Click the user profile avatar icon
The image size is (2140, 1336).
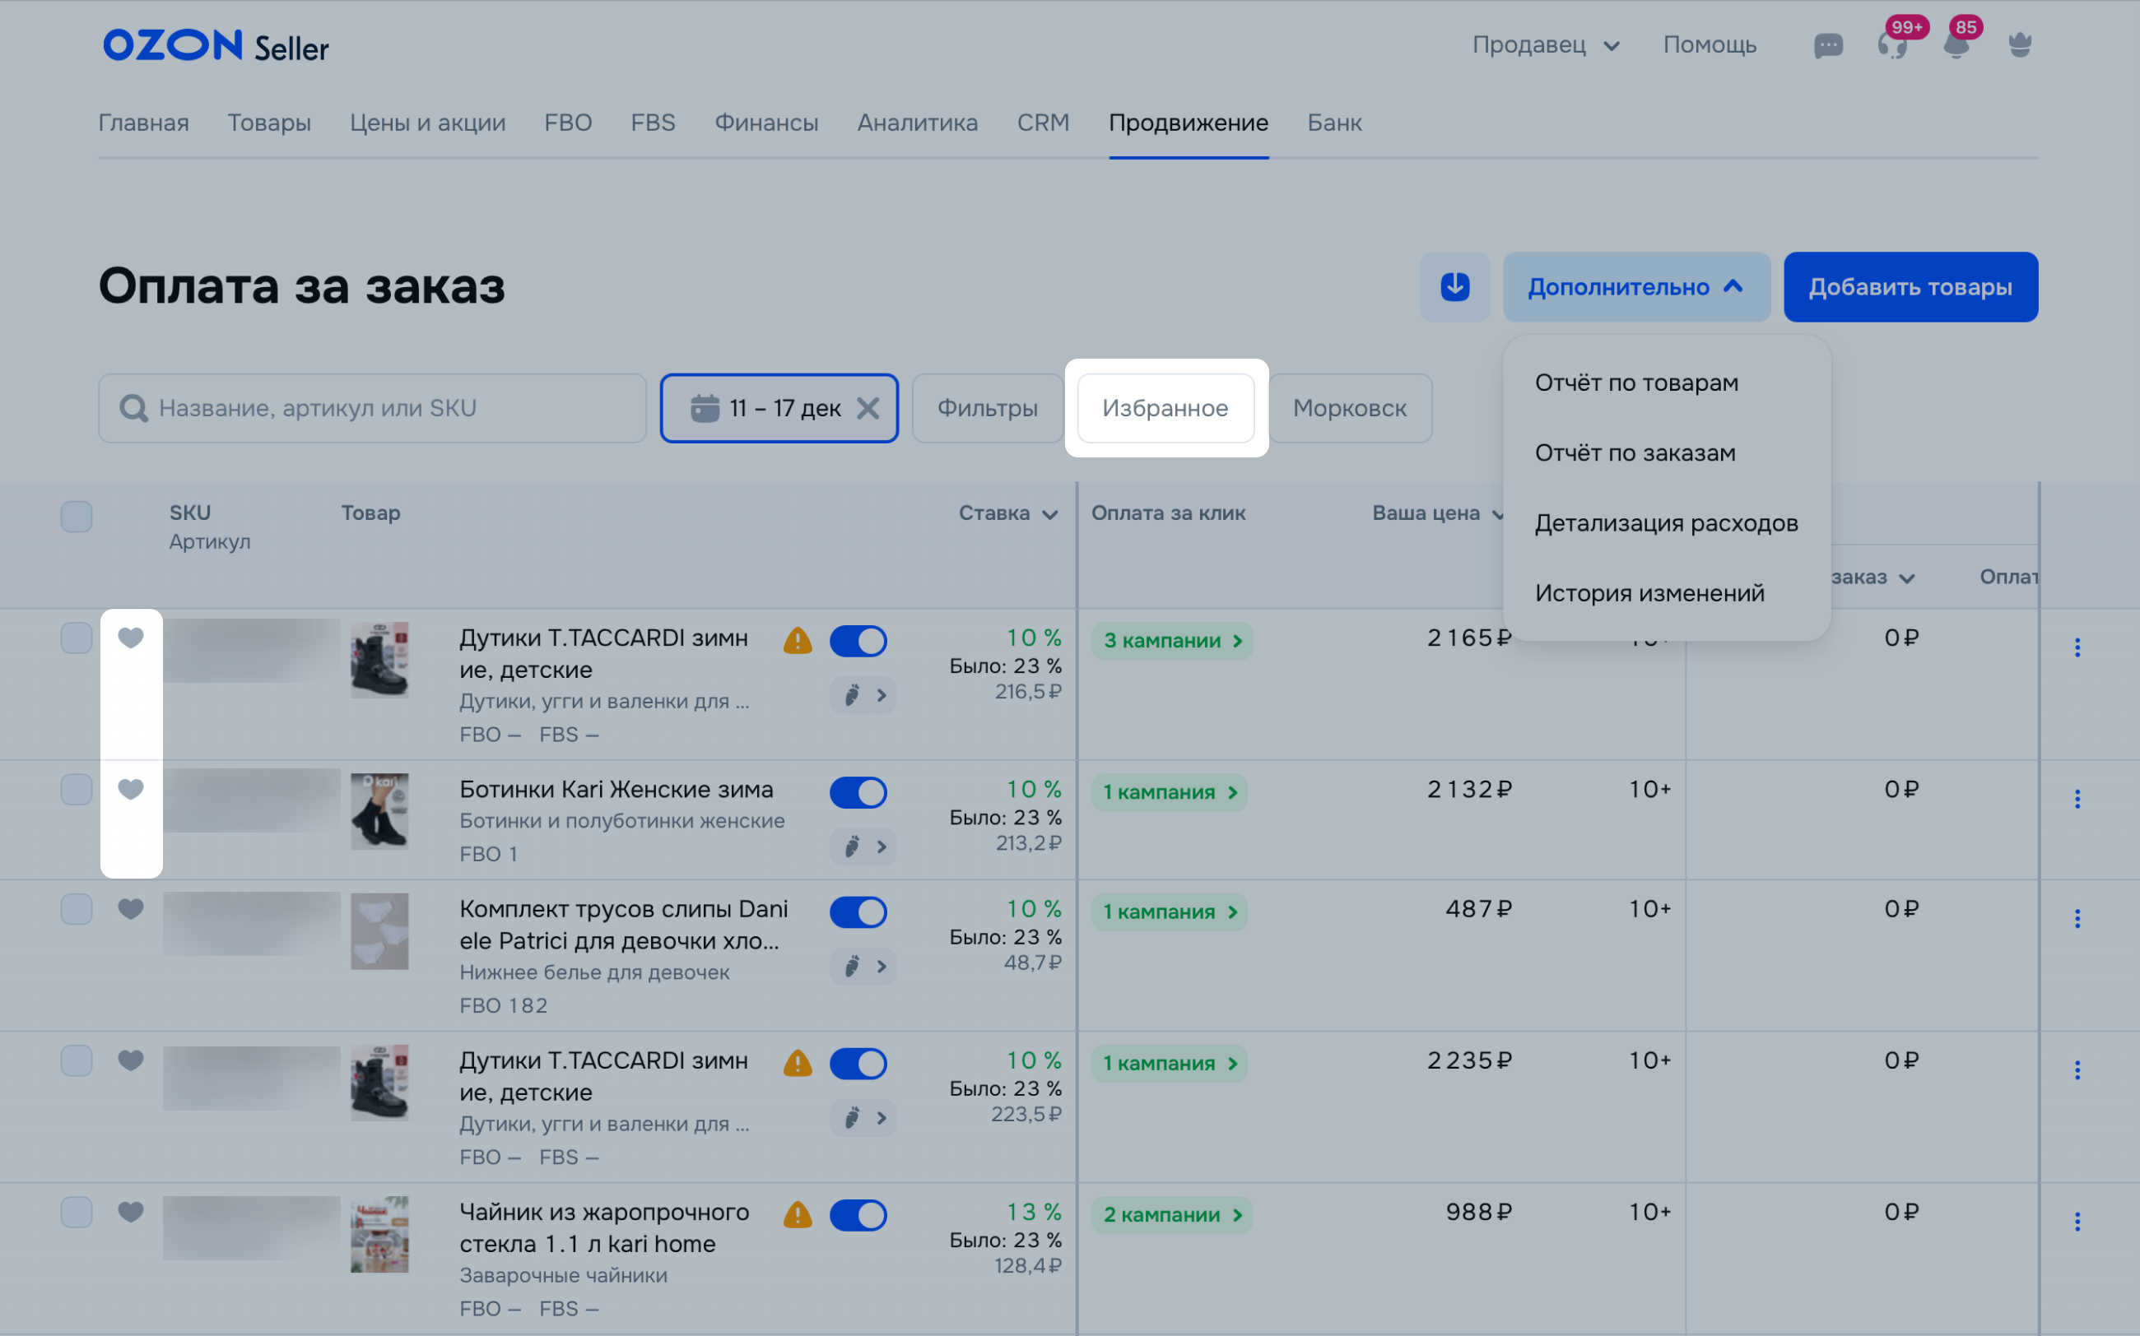coord(2020,45)
